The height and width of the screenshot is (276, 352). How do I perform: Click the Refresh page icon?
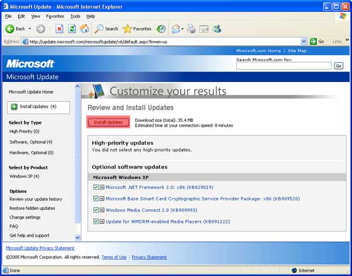point(72,29)
